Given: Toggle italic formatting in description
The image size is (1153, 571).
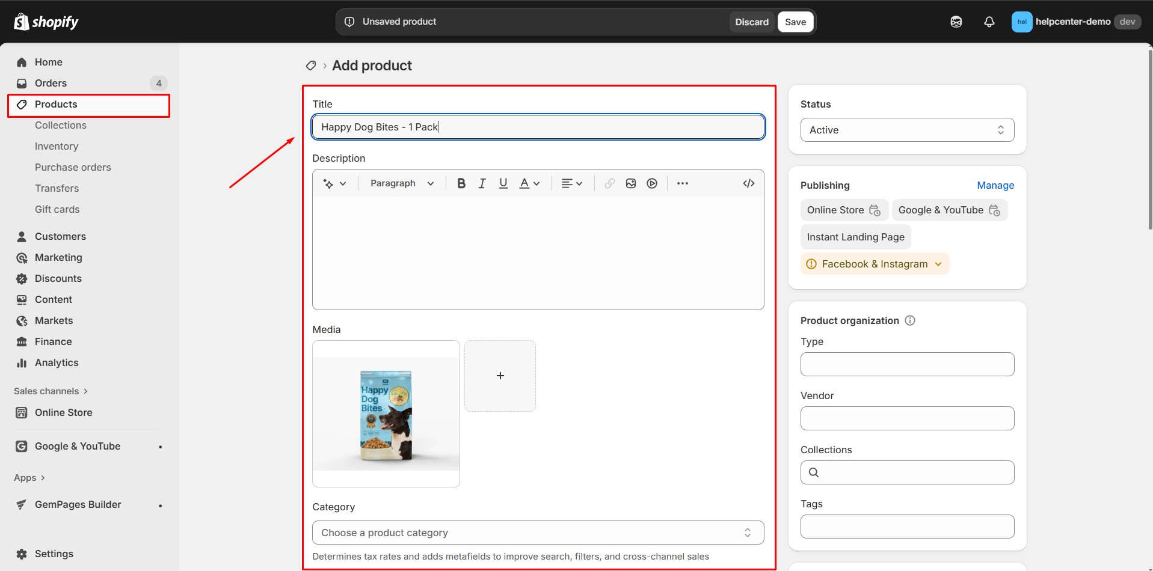Looking at the screenshot, I should [x=482, y=183].
